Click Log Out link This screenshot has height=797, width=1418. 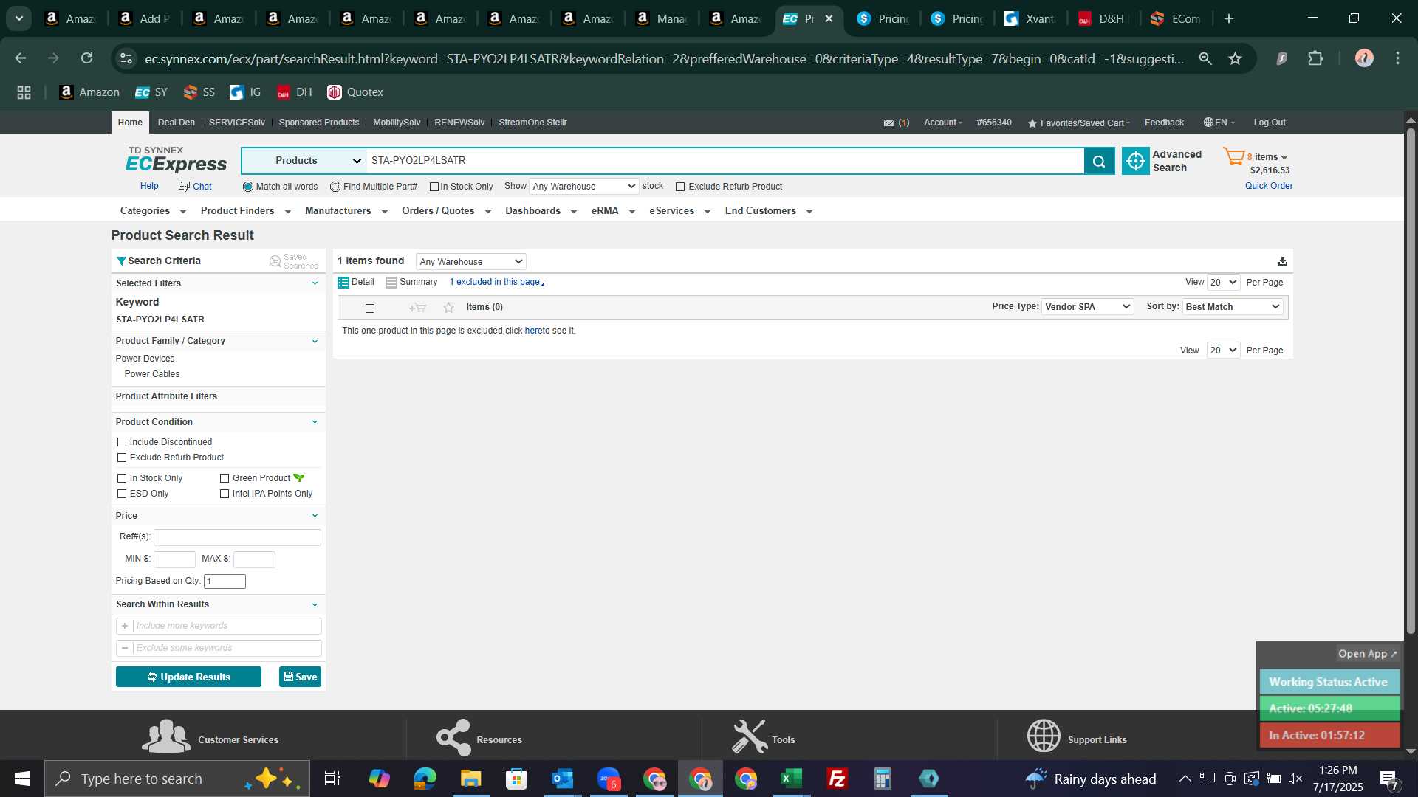pos(1269,123)
